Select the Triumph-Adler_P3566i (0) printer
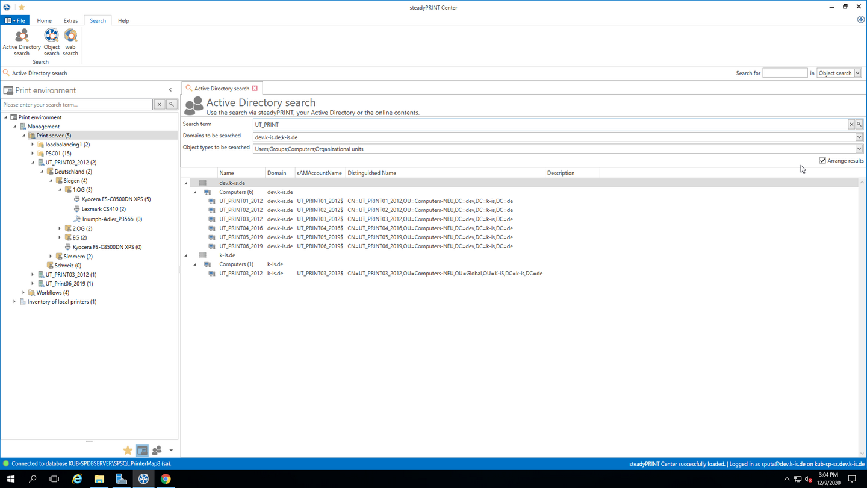The image size is (867, 488). (x=111, y=219)
